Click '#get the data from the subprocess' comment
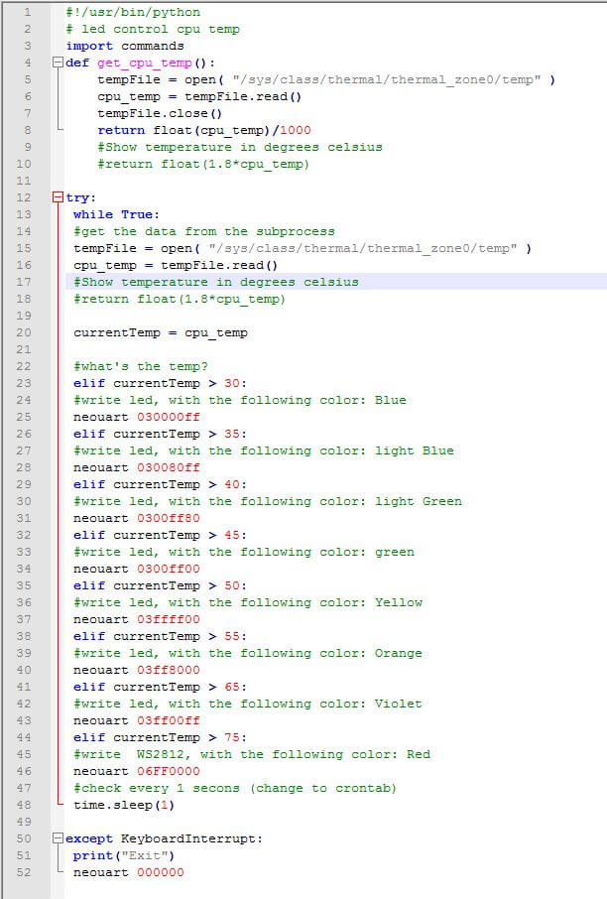Screen dimensions: 607x899 point(204,231)
